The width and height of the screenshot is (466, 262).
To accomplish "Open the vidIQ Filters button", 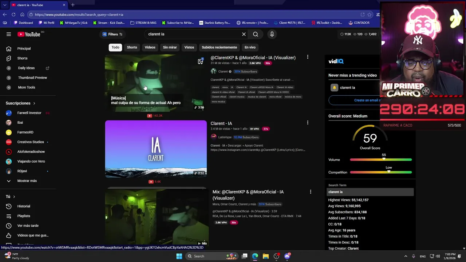I will click(112, 34).
